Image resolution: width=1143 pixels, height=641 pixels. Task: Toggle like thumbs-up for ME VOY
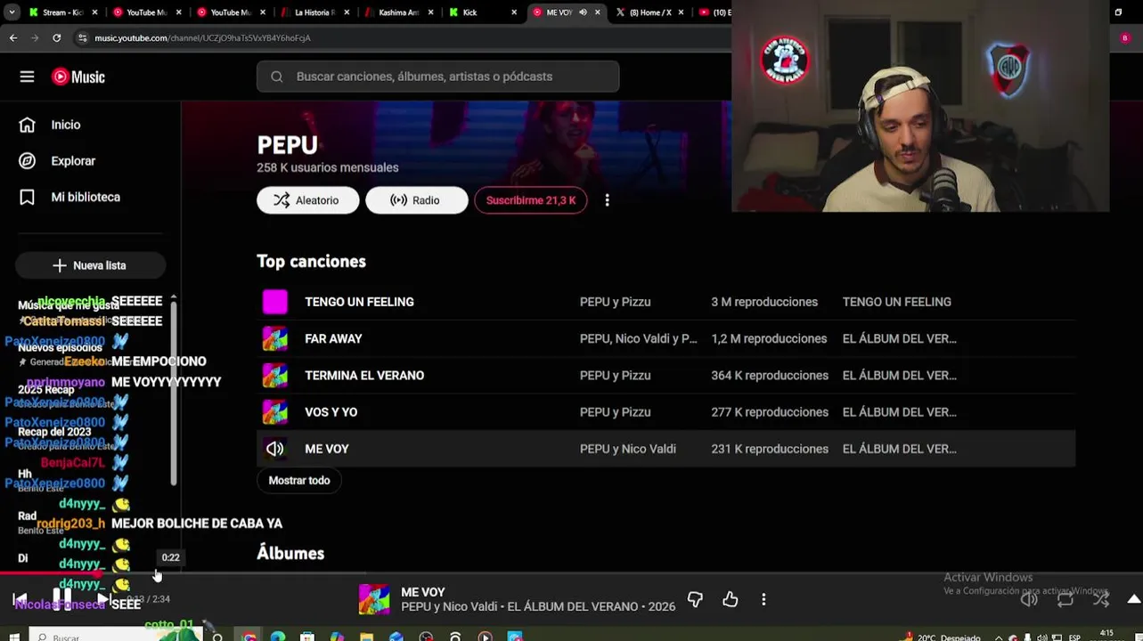731,599
